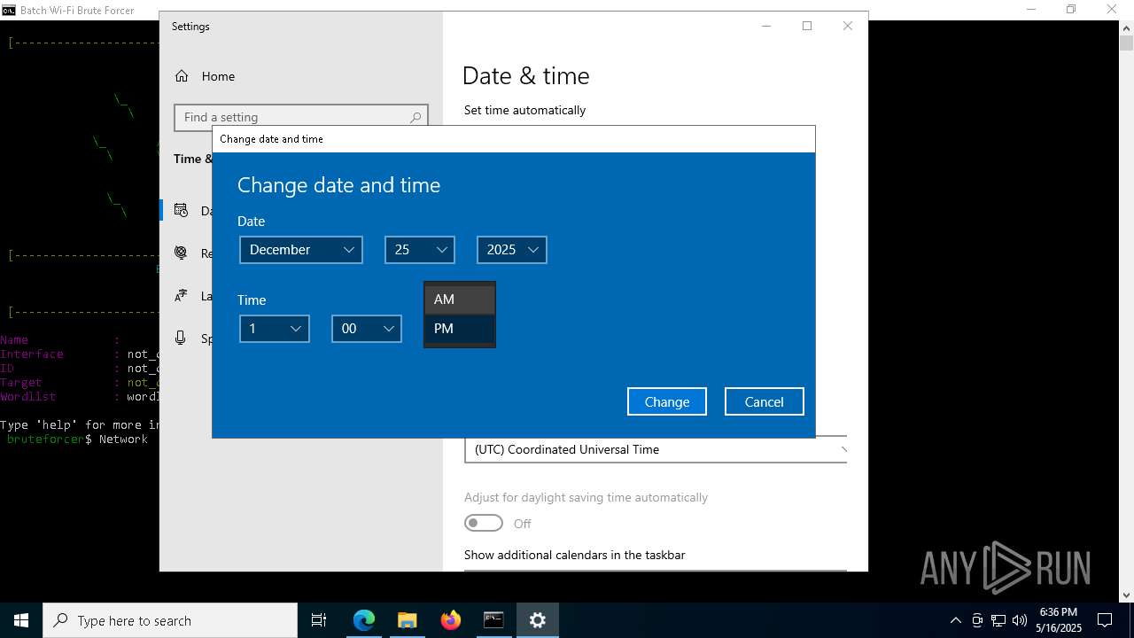Open the taskbar clock showing 6:36 PM

point(1059,620)
